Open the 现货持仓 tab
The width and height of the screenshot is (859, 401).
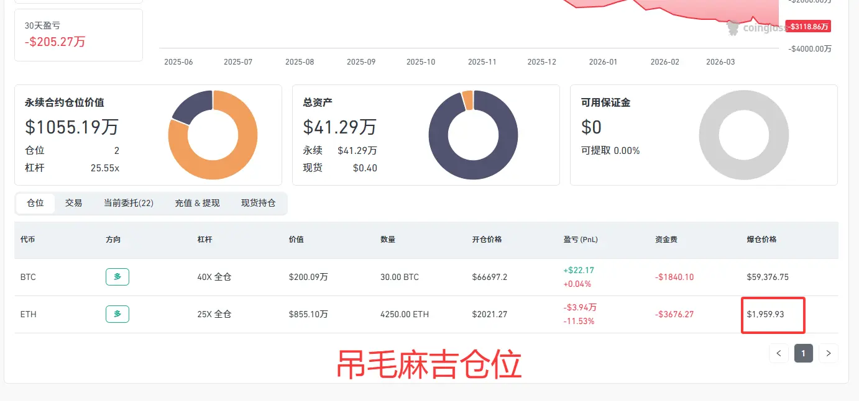click(x=259, y=203)
